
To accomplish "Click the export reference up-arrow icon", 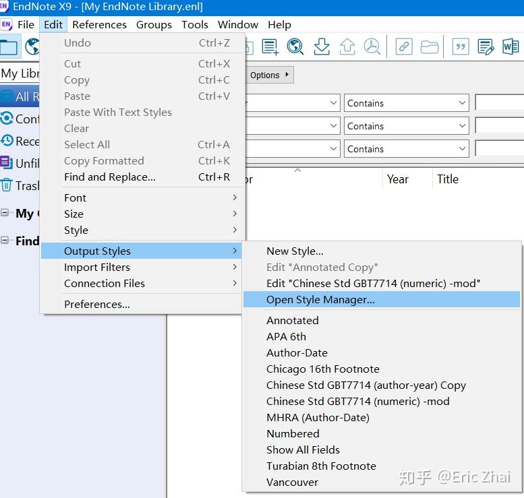I will click(x=347, y=46).
